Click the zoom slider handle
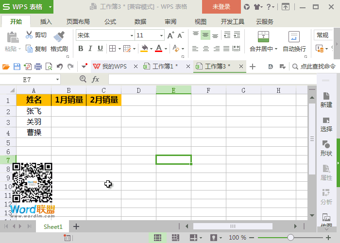 (290, 237)
